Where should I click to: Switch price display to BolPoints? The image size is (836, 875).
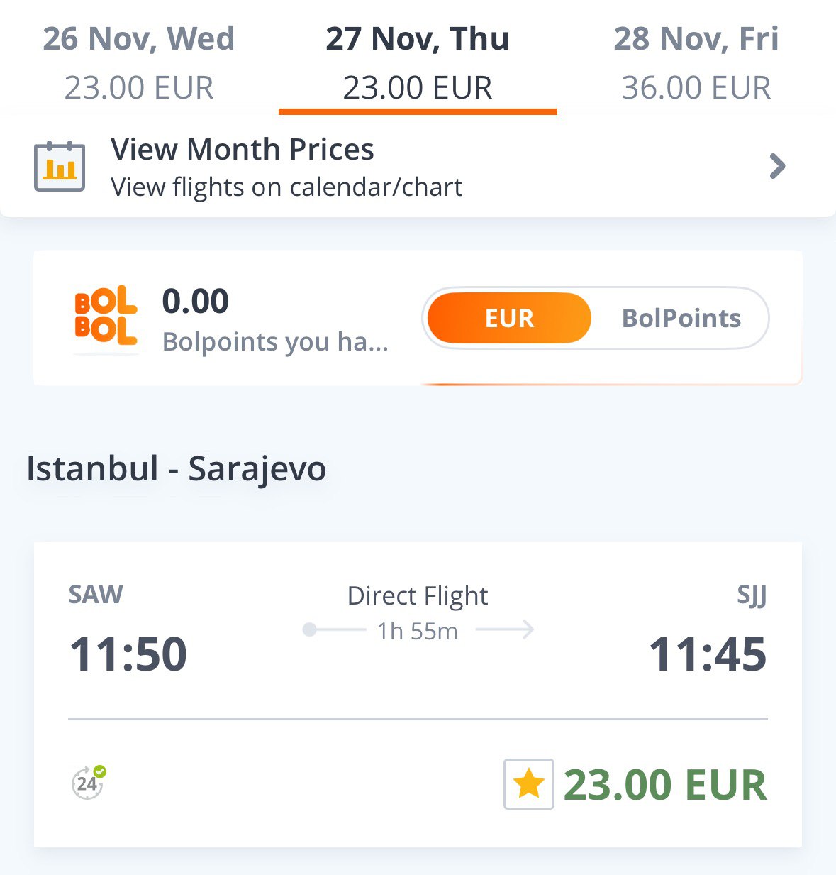click(x=681, y=318)
